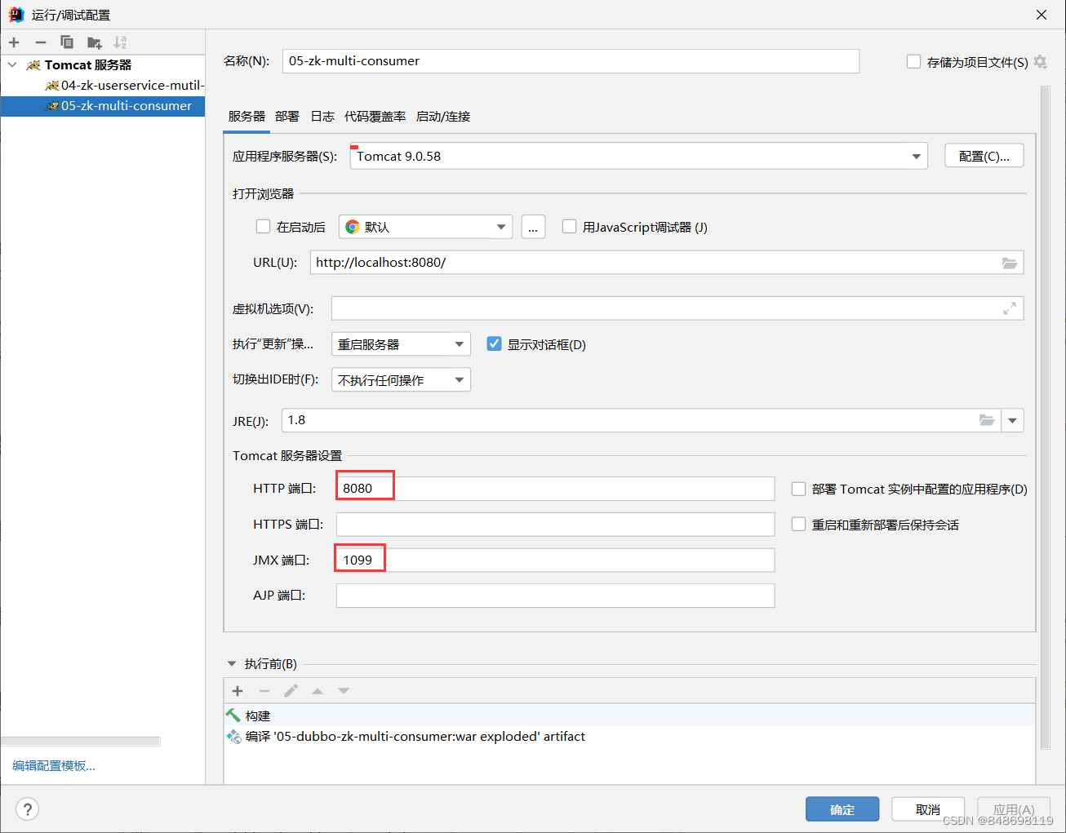Click the HTTP port field
This screenshot has height=833, width=1066.
tap(555, 489)
